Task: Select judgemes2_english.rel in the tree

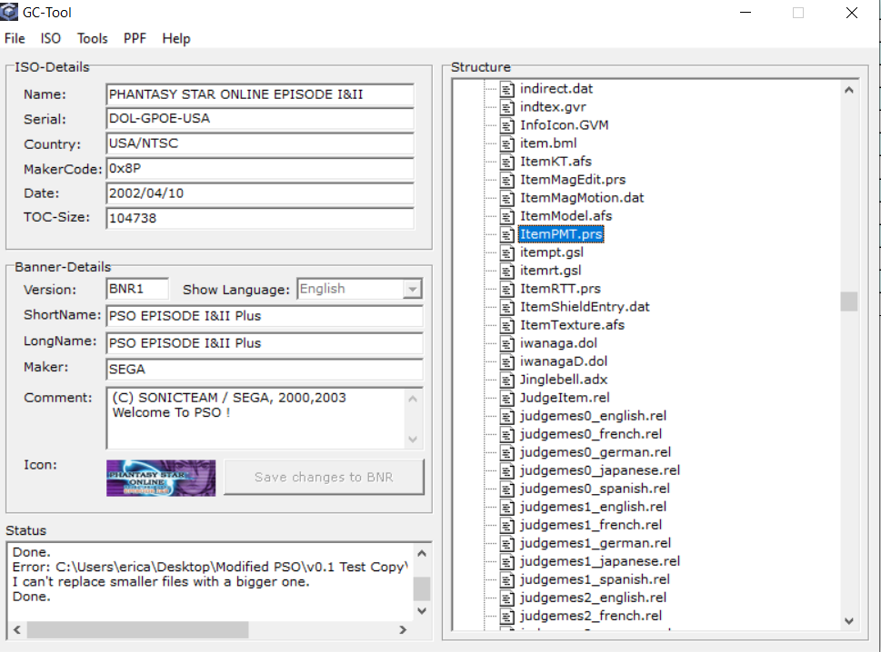Action: (x=593, y=598)
